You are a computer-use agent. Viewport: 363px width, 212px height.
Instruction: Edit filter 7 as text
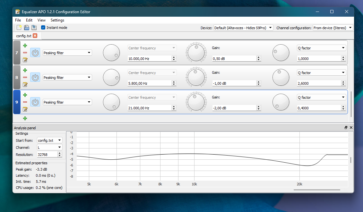25,60
